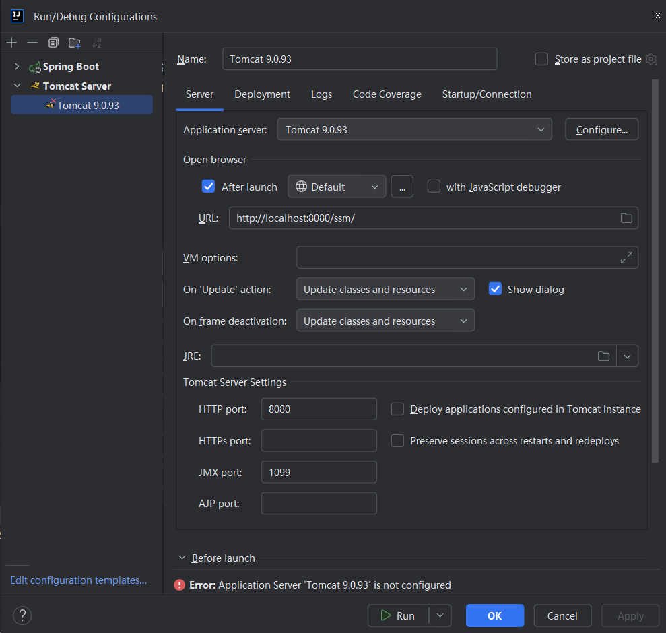Expand the VM options field editor

(x=626, y=257)
